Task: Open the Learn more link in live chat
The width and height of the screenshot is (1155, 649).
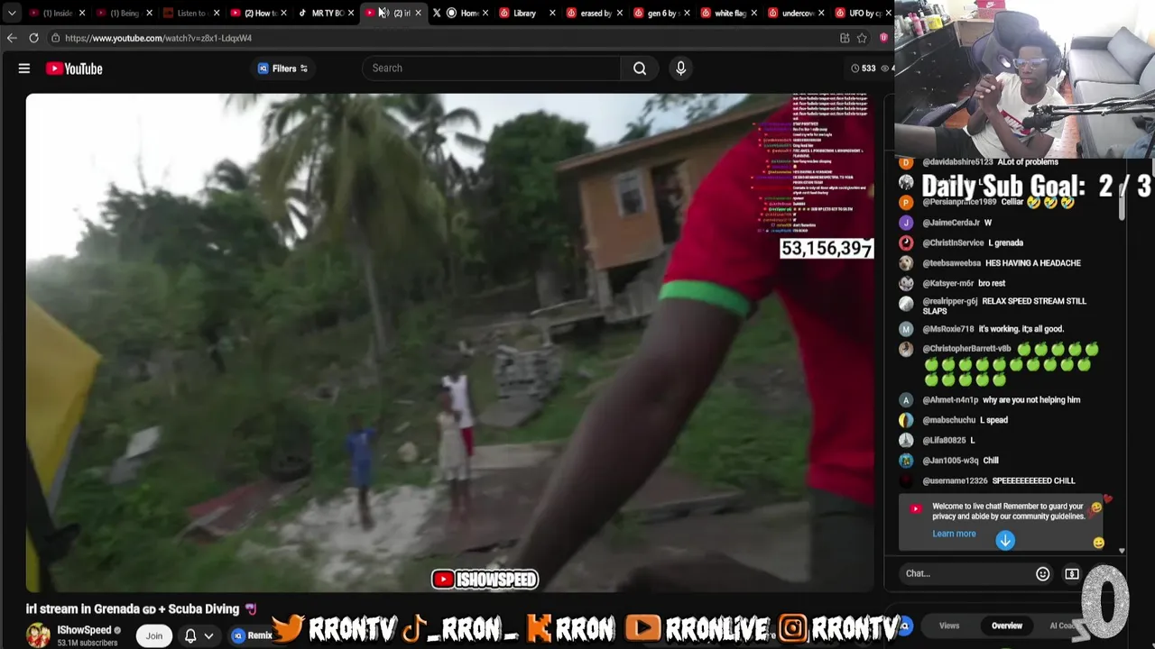Action: [954, 534]
